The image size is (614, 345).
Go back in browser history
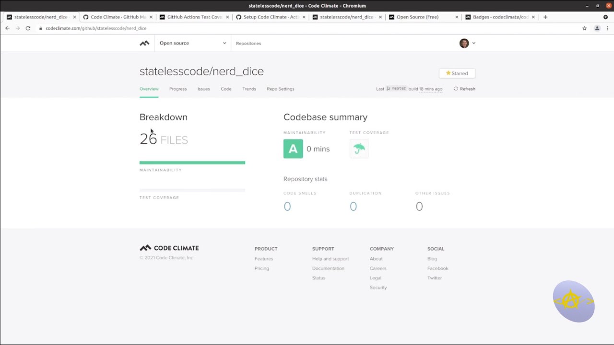point(7,28)
